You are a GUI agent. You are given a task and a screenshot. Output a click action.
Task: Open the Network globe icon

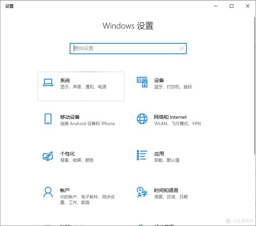point(142,119)
